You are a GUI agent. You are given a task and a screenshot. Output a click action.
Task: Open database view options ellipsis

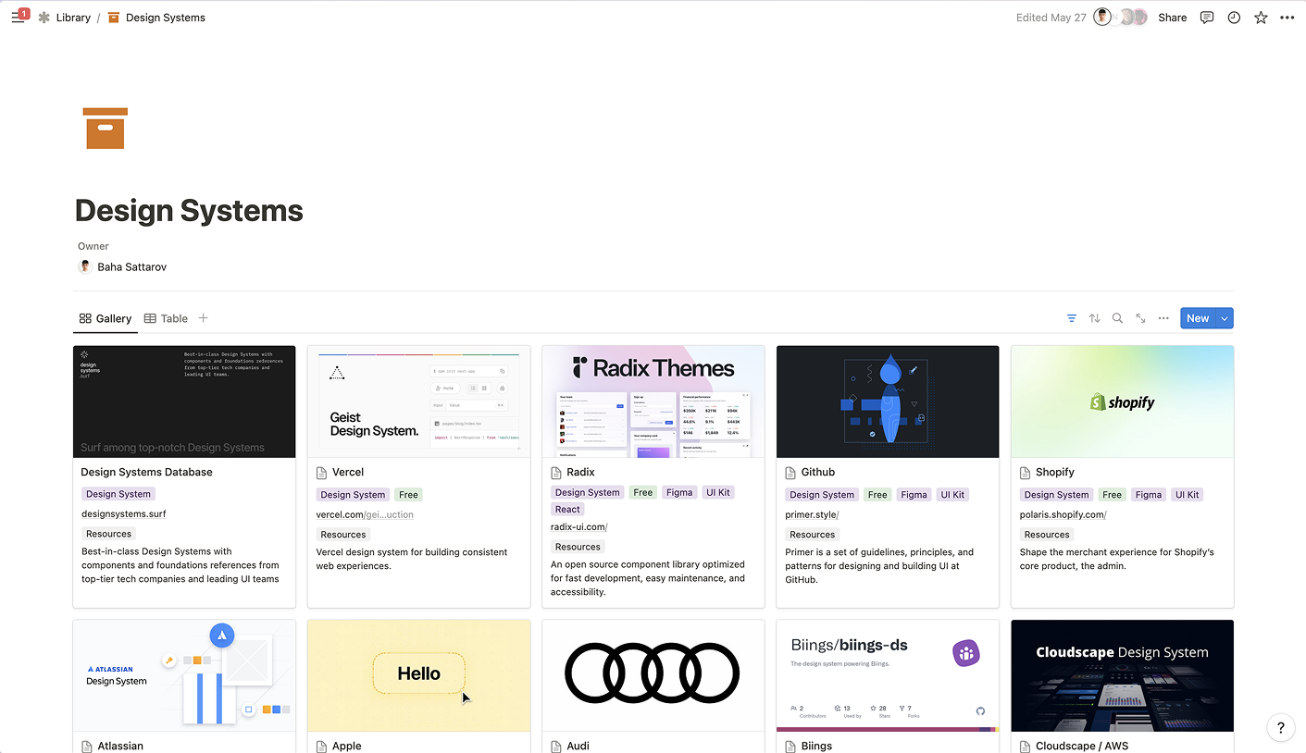click(1163, 318)
